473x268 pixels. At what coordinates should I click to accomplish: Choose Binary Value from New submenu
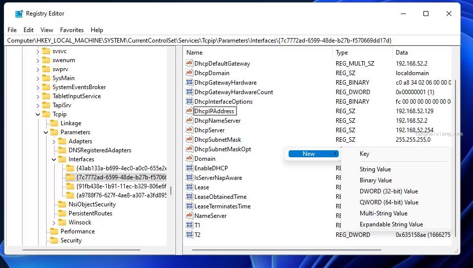coord(396,180)
